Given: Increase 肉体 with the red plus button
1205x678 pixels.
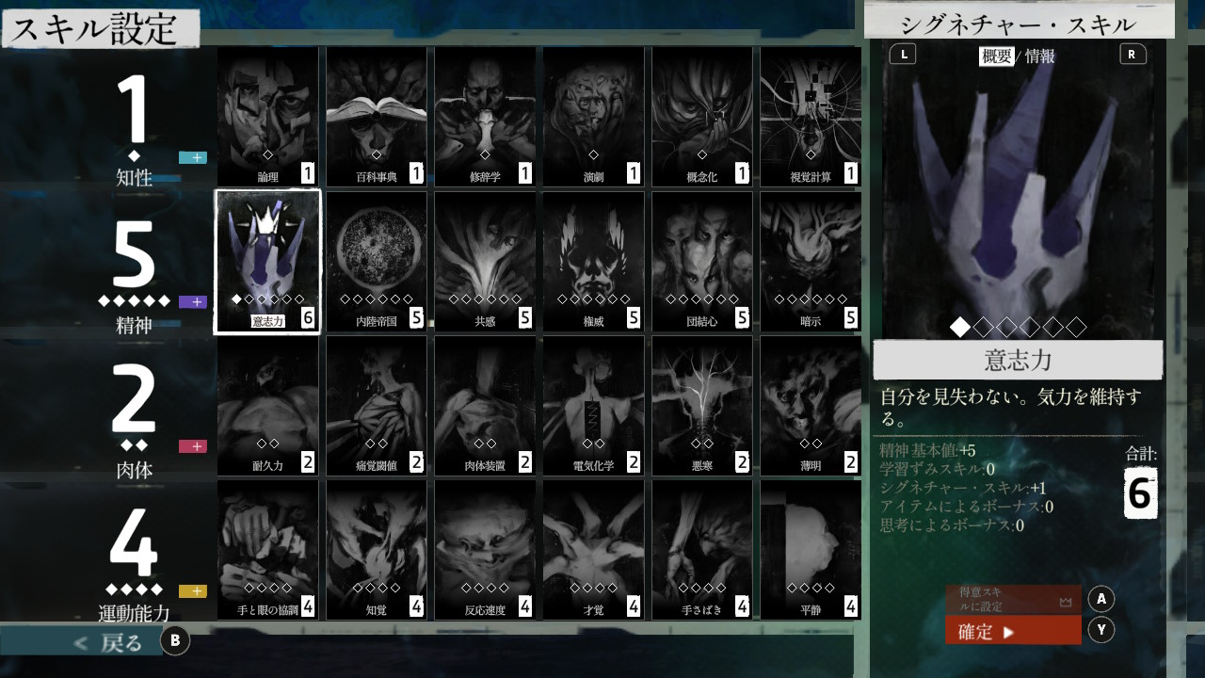Looking at the screenshot, I should [193, 446].
